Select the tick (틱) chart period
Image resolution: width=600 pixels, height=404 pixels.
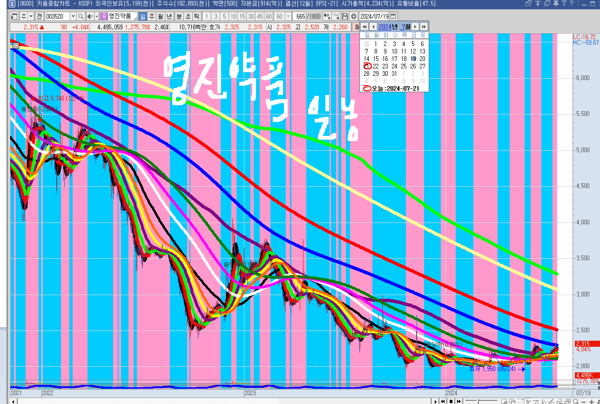pos(197,16)
